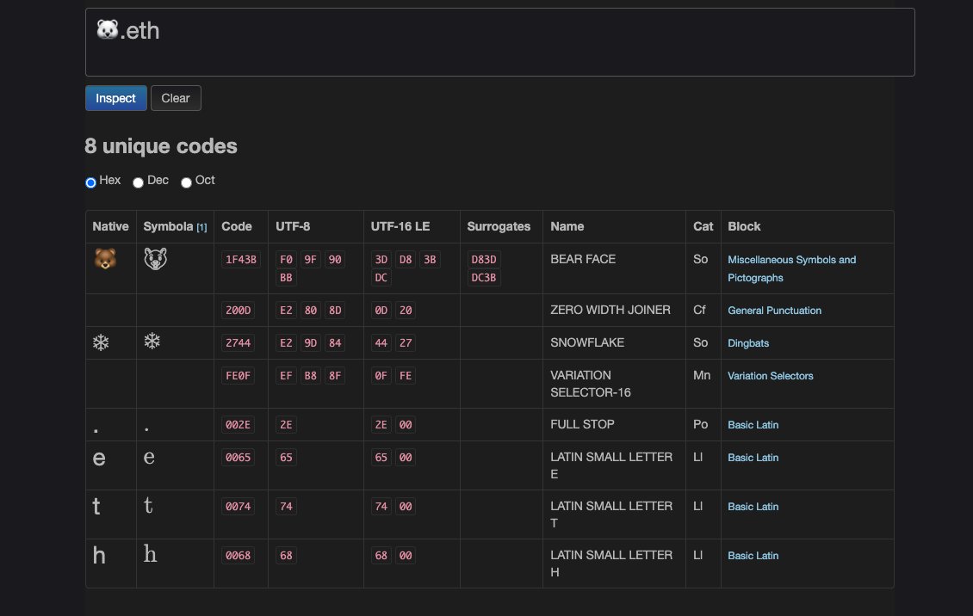Click inside the domain name input field
The image size is (973, 616).
click(499, 41)
